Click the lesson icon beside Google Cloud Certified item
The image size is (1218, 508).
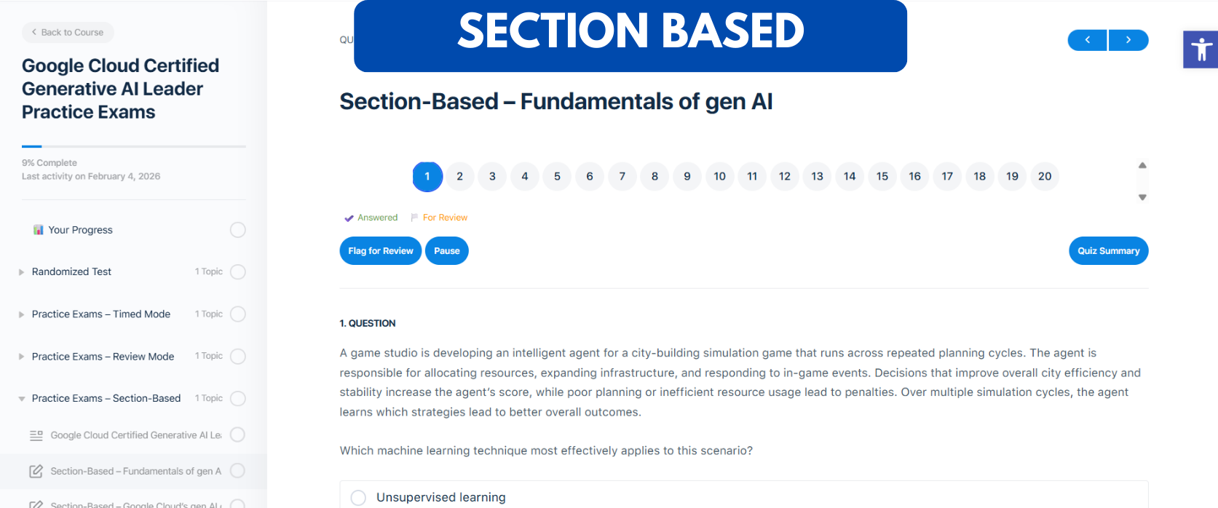click(x=36, y=435)
